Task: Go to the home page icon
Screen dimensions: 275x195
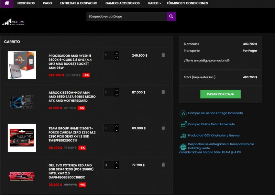Action: point(7,3)
